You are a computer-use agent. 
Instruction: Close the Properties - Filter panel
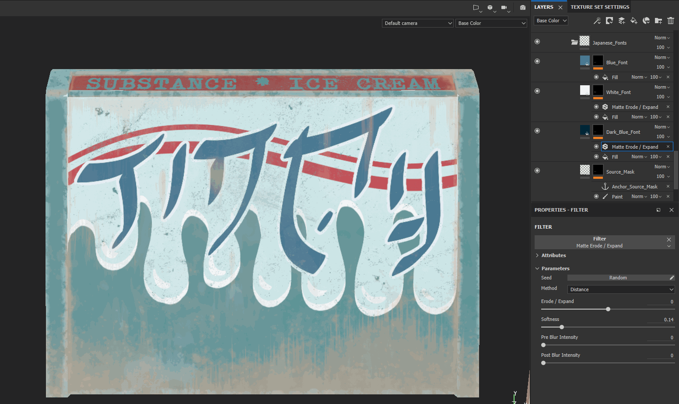click(x=672, y=210)
